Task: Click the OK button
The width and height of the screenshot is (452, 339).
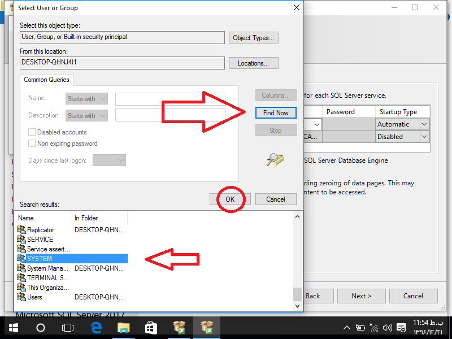Action: pyautogui.click(x=230, y=199)
